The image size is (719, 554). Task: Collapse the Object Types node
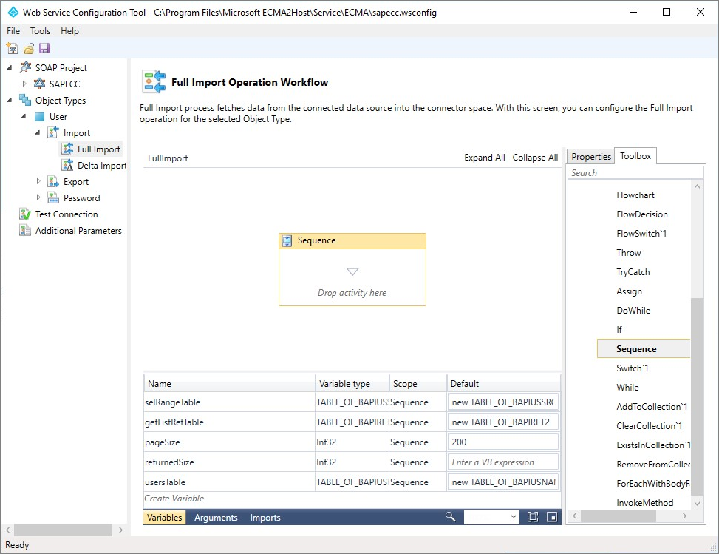pyautogui.click(x=10, y=100)
